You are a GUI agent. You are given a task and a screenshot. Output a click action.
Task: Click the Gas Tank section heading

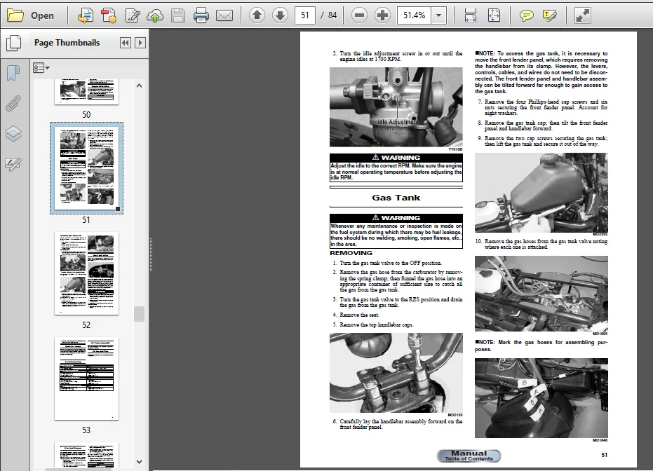(396, 198)
